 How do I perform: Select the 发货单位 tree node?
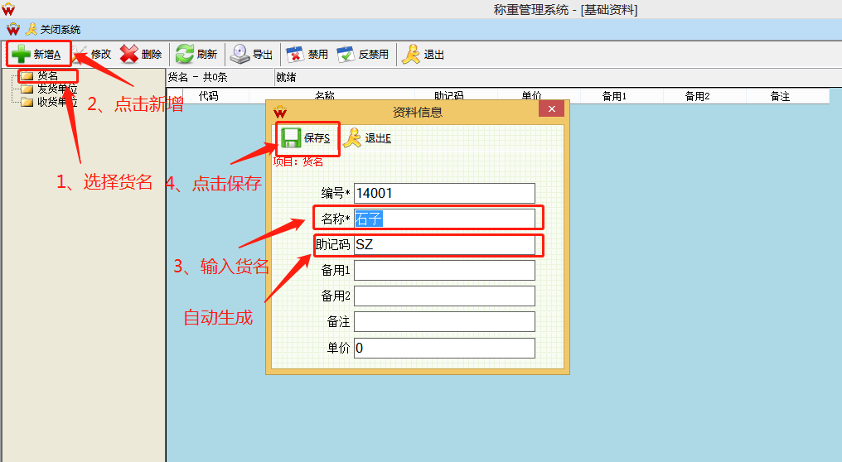56,89
